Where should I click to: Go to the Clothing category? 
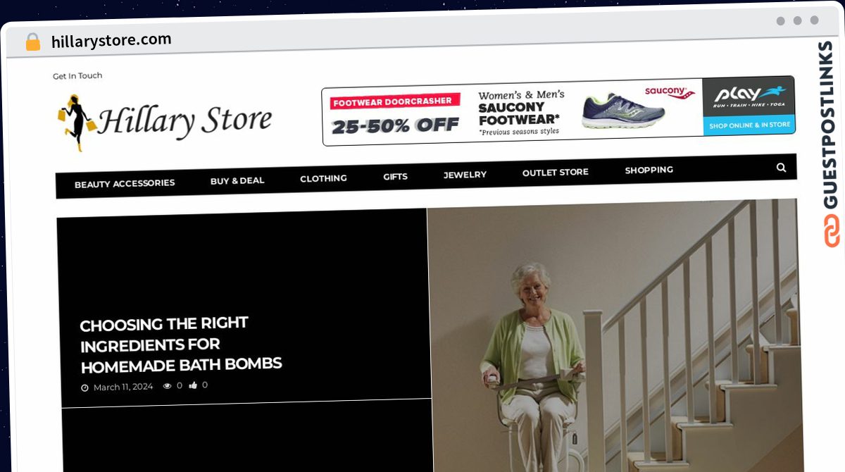click(323, 179)
